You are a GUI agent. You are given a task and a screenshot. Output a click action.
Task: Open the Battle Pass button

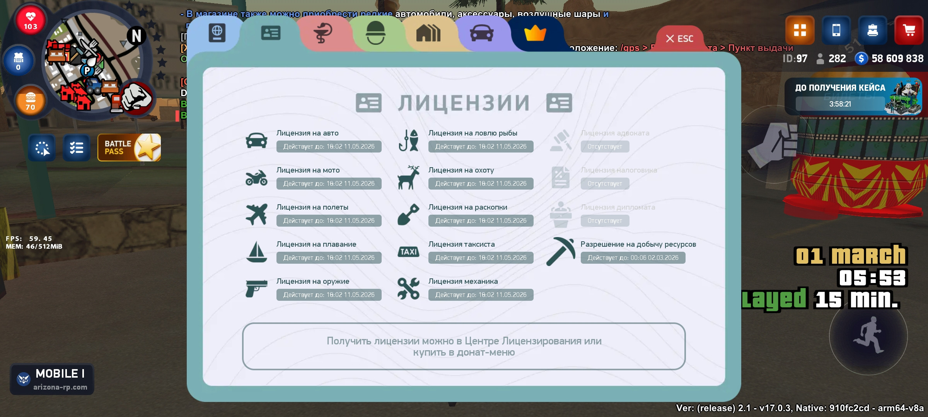click(129, 147)
